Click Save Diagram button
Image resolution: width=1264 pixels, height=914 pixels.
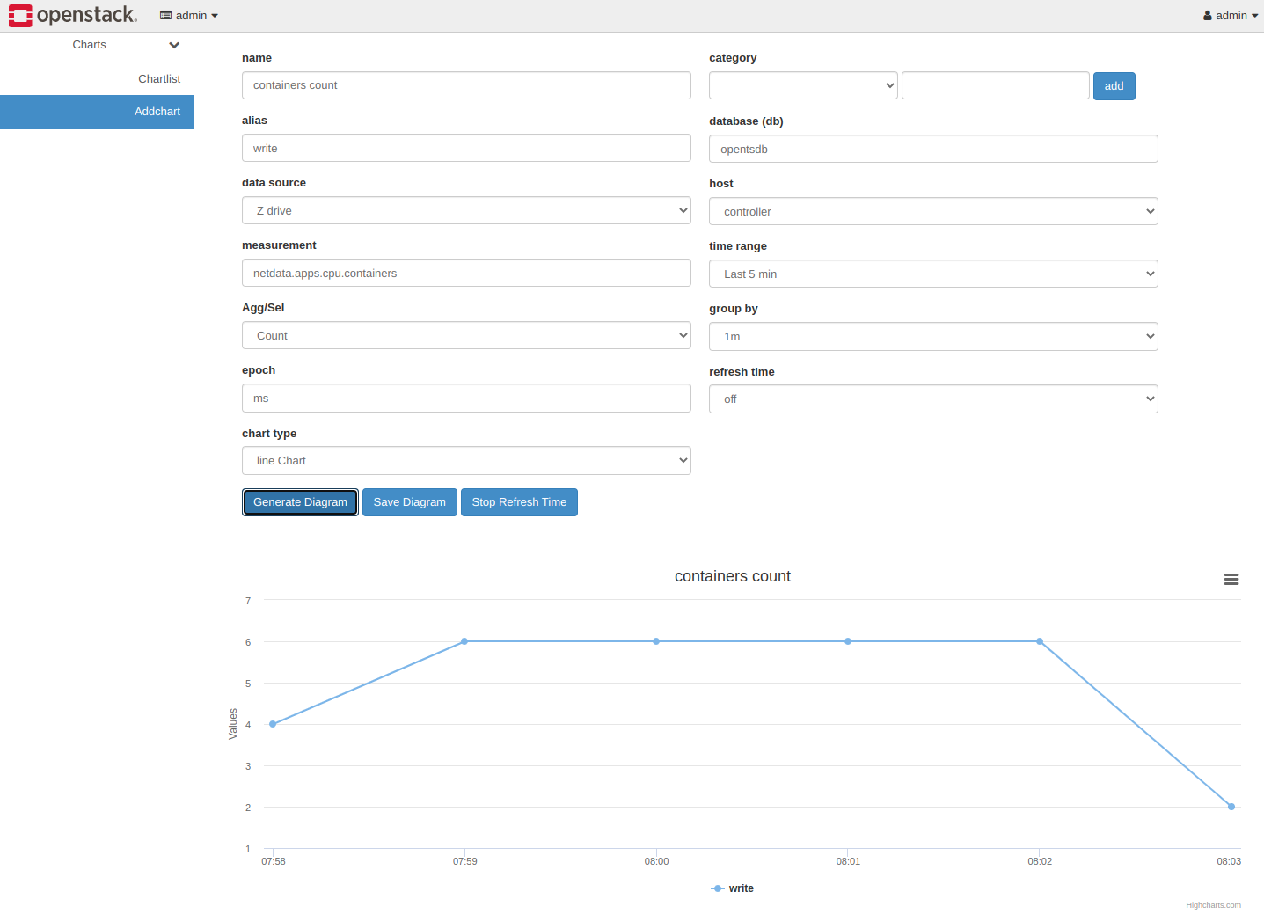click(x=409, y=502)
